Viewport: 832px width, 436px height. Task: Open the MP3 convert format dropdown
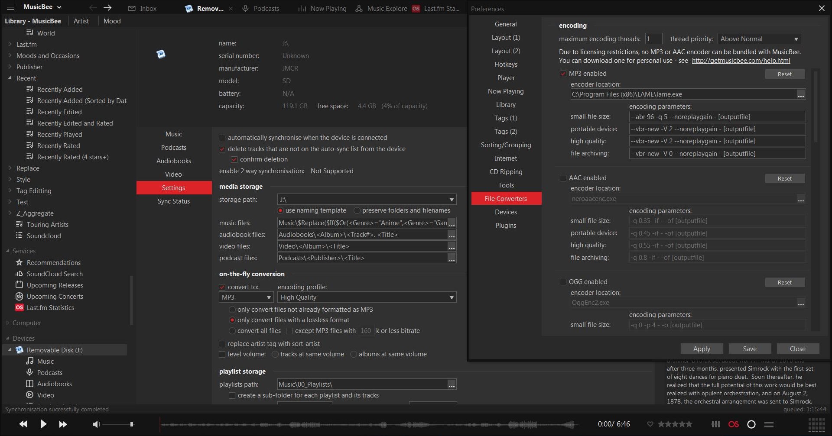(x=246, y=297)
